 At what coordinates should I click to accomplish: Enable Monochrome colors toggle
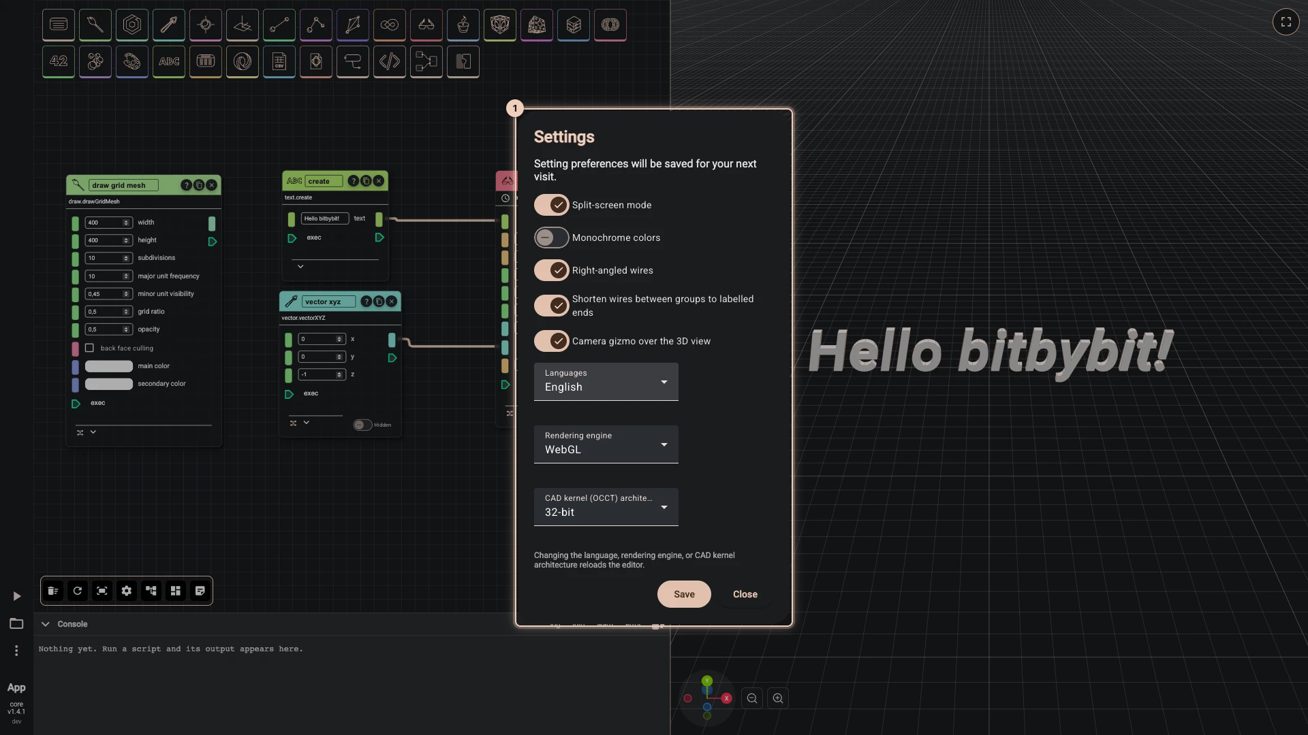point(551,238)
